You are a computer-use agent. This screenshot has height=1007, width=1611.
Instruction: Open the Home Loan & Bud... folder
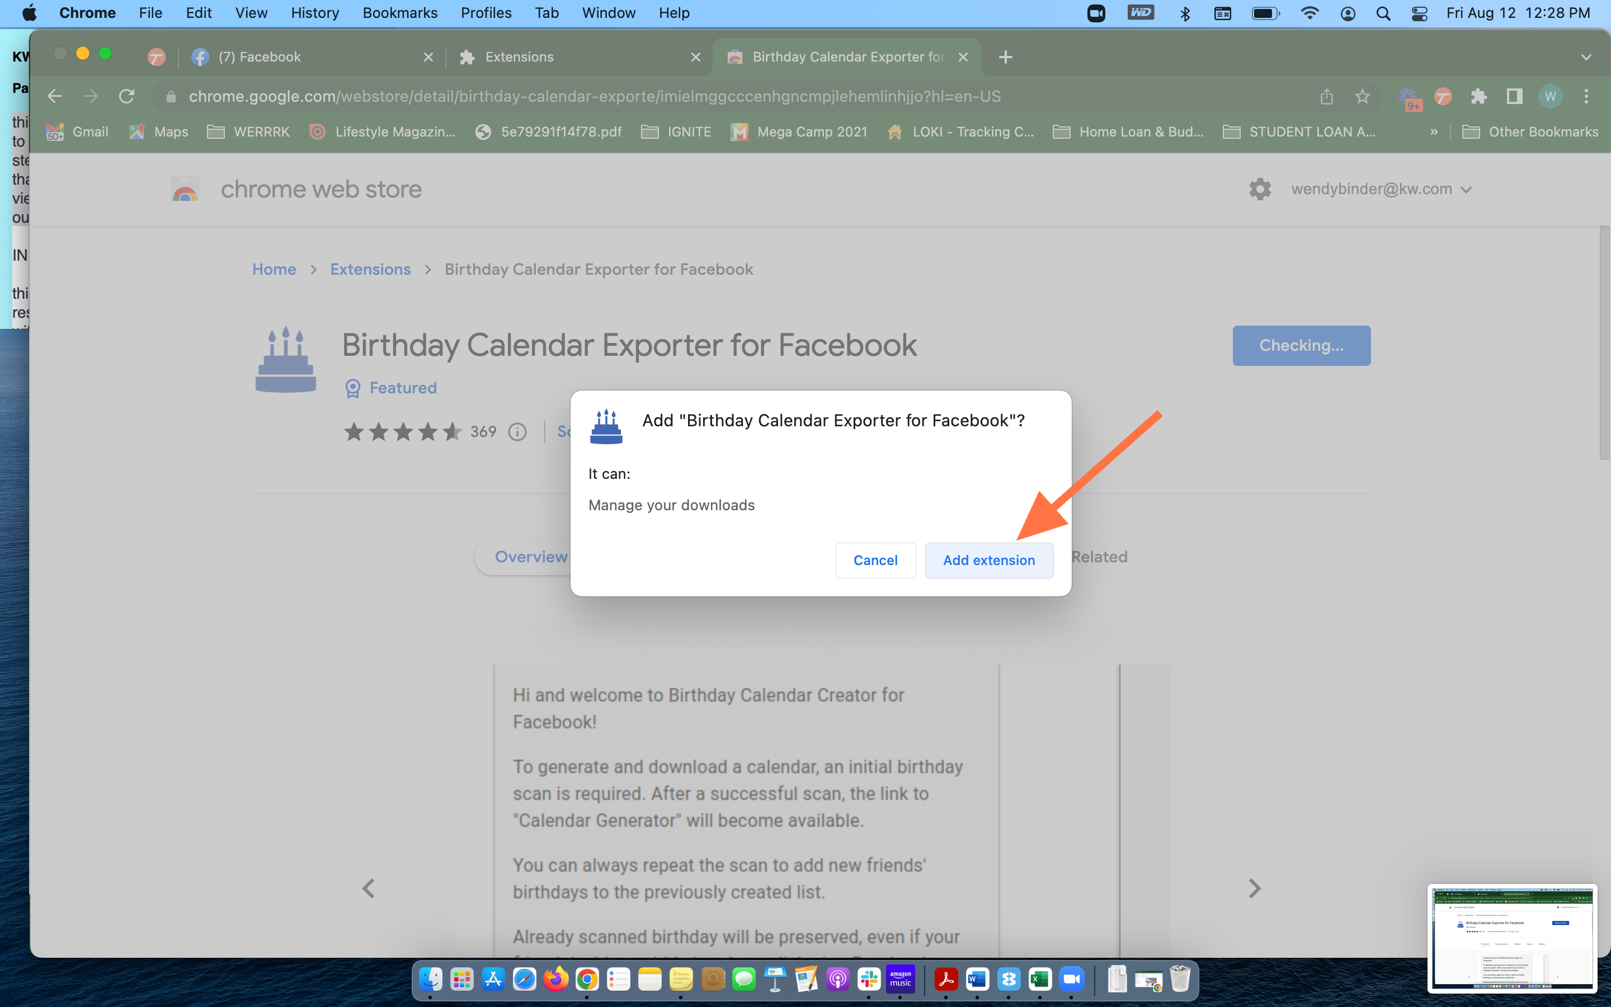[1128, 132]
